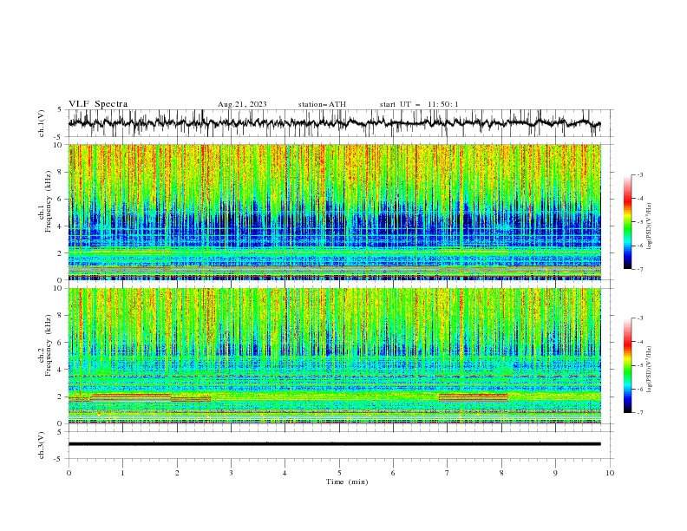Viewport: 687px width, 531px height.
Task: Click time axis tick label "3"
Action: click(231, 473)
